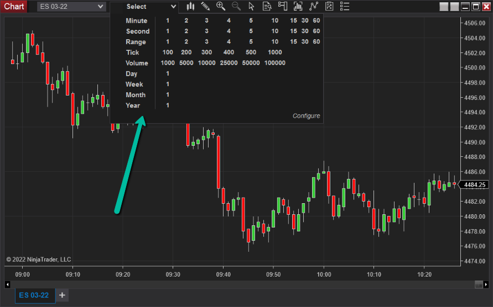
Task: Choose 50000 Volume interval
Action: pos(251,63)
